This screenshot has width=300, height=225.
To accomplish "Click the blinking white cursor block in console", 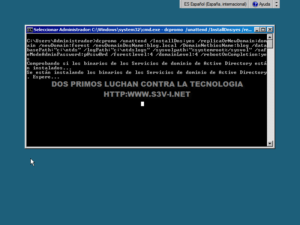I will coord(142,104).
